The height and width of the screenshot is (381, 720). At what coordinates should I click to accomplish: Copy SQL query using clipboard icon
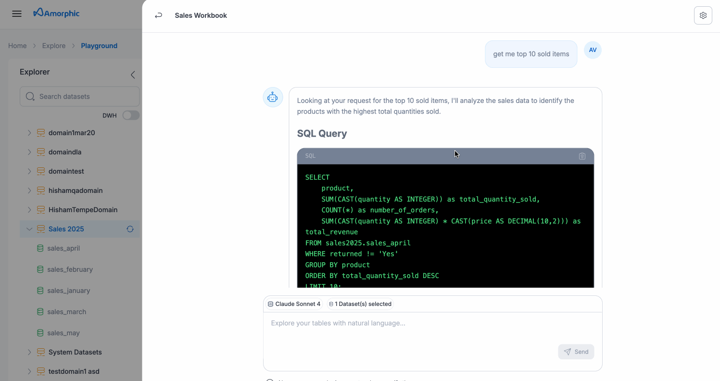[582, 156]
